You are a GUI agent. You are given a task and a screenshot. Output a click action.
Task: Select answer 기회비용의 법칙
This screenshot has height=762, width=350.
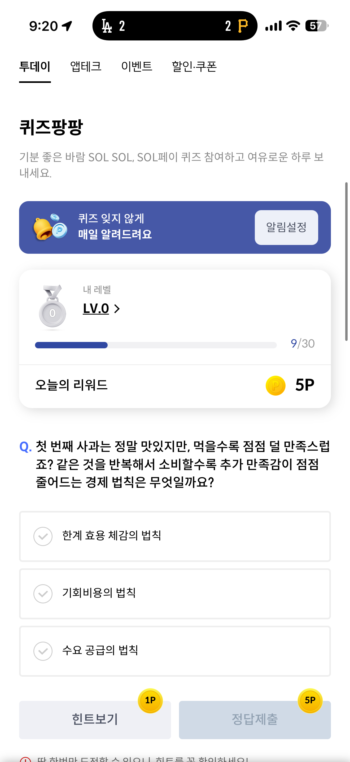pos(175,593)
